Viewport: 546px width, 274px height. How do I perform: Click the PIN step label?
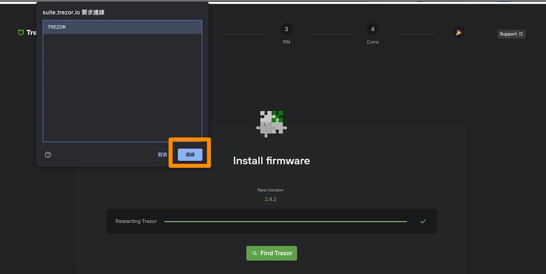coord(286,42)
